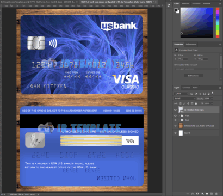Hide the Front group layer
Viewport: 223px width, 196px height.
point(175,115)
